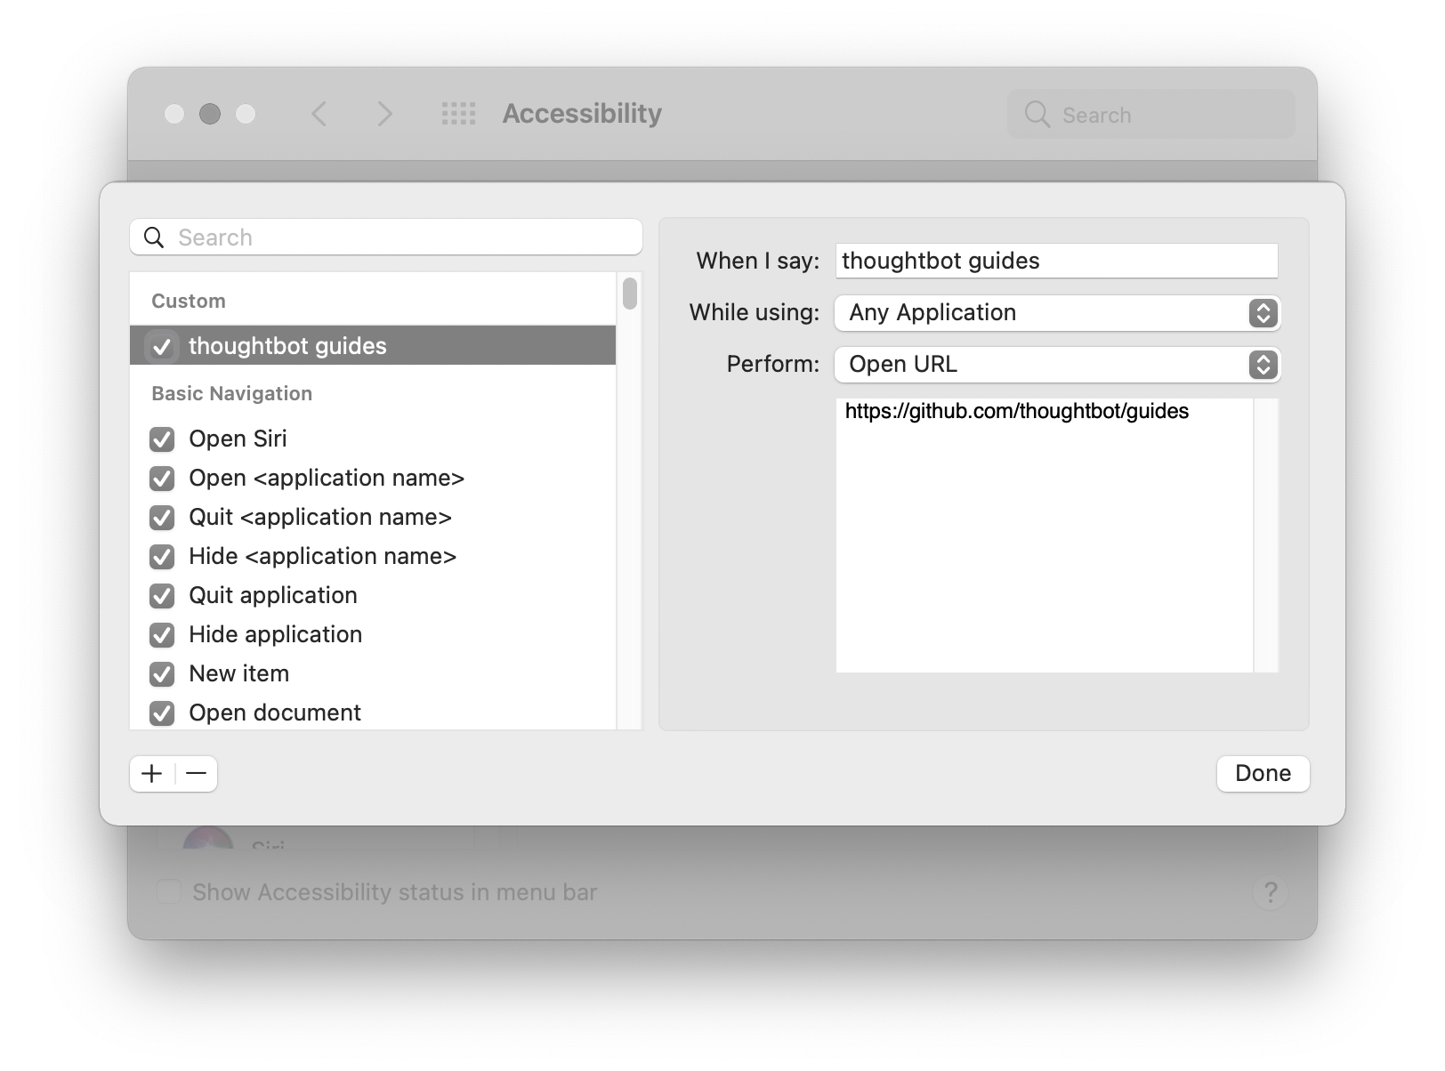Enable Show Accessibility status in menu bar

(169, 892)
